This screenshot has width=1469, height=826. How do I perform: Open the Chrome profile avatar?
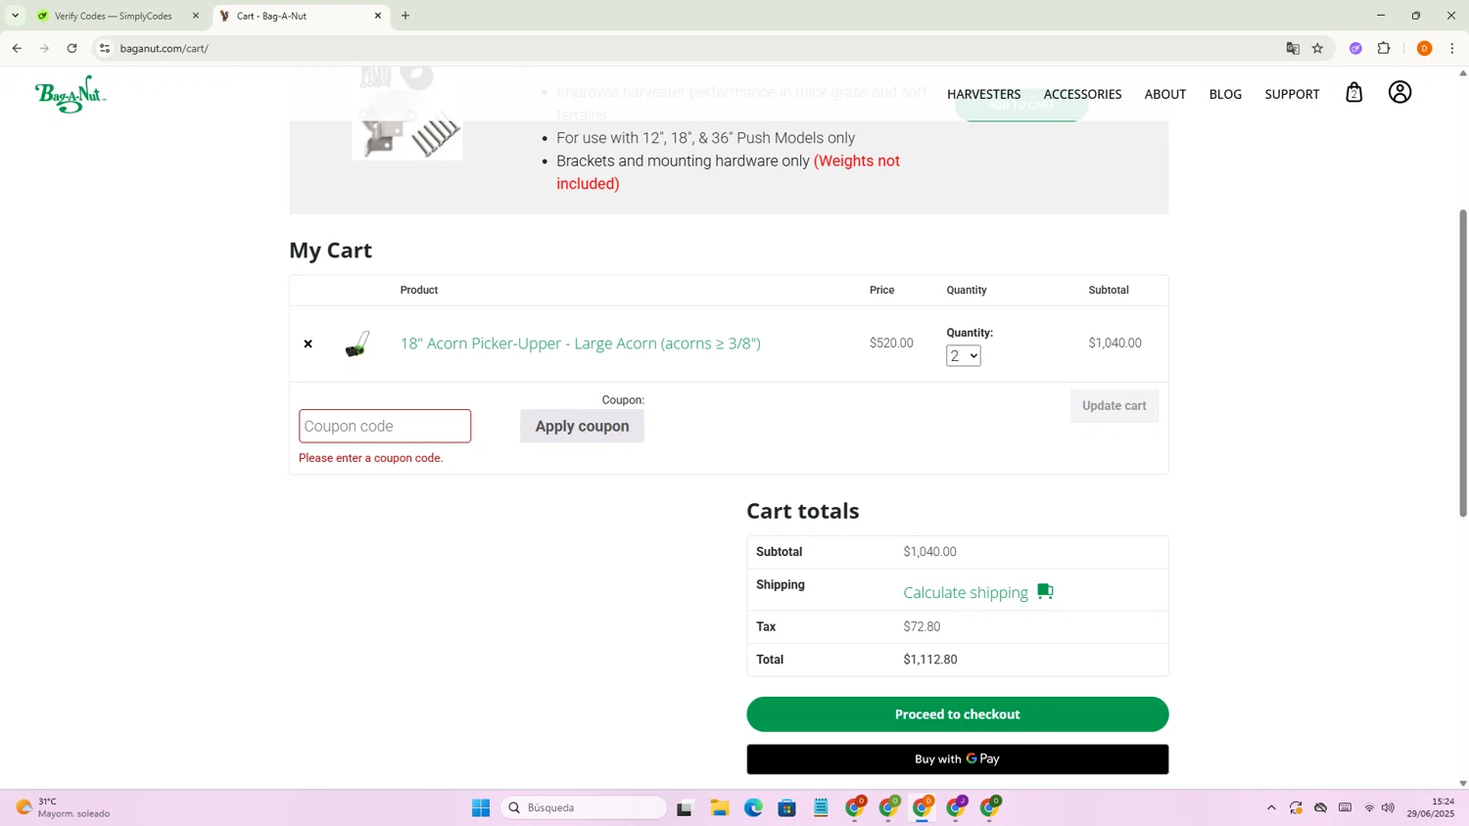(1424, 48)
